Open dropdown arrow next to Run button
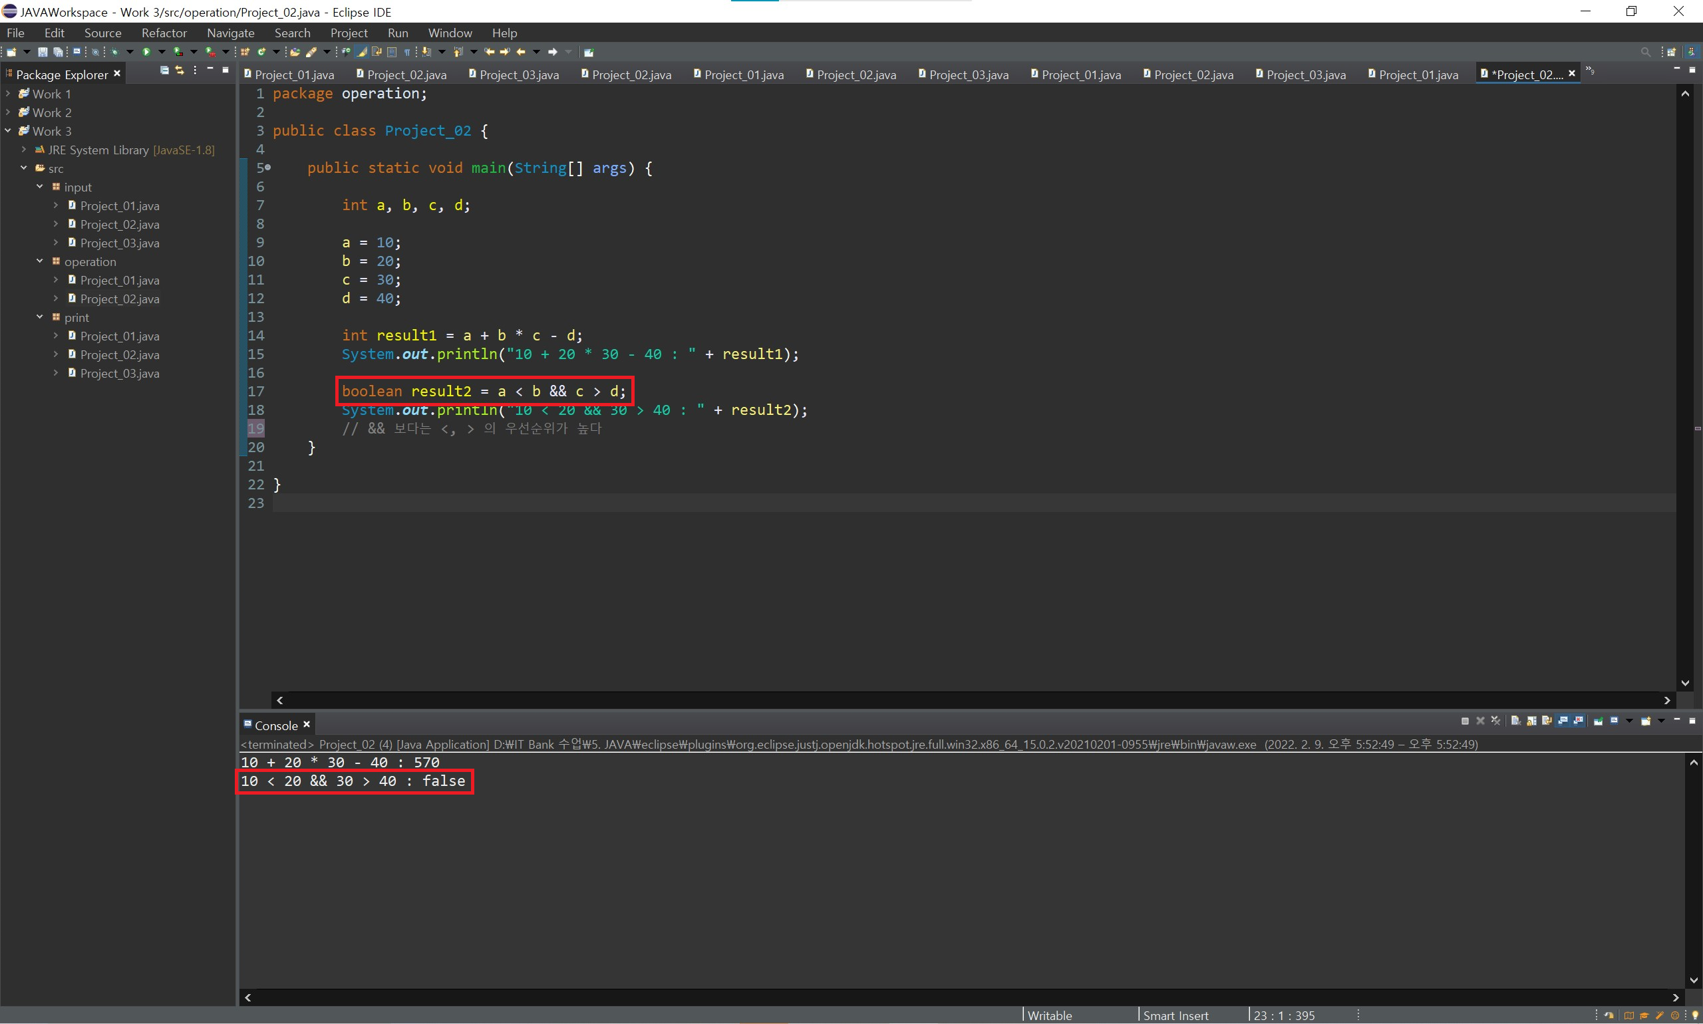Screen dimensions: 1703x1024 point(162,52)
